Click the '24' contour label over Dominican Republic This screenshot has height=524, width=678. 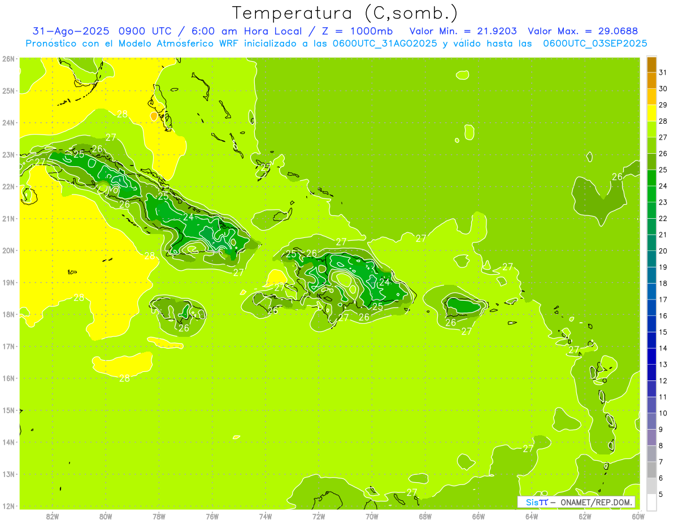point(385,282)
